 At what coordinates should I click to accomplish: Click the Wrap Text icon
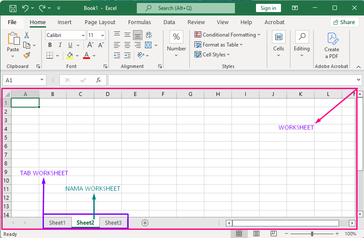pos(148,35)
